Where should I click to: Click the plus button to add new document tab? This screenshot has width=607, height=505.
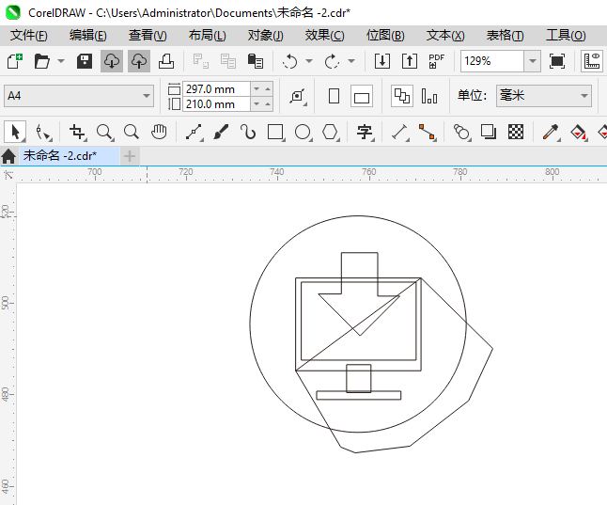pyautogui.click(x=130, y=155)
